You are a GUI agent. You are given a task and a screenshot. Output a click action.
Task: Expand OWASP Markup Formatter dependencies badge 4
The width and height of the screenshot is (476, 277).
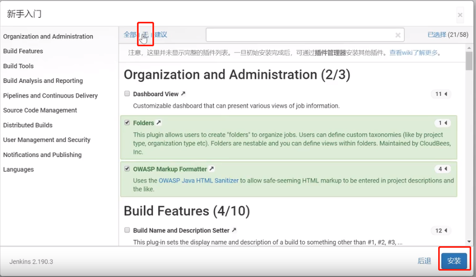click(442, 169)
